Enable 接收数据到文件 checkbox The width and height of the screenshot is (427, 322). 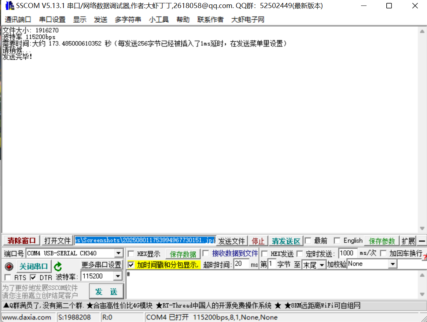pos(206,254)
